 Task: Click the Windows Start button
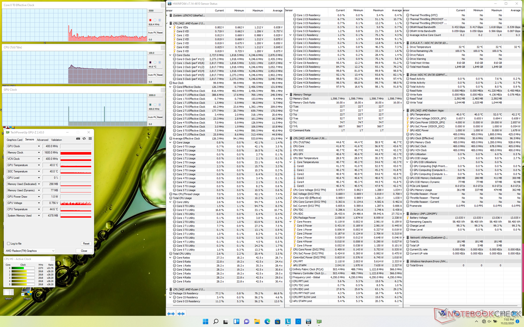(206, 322)
